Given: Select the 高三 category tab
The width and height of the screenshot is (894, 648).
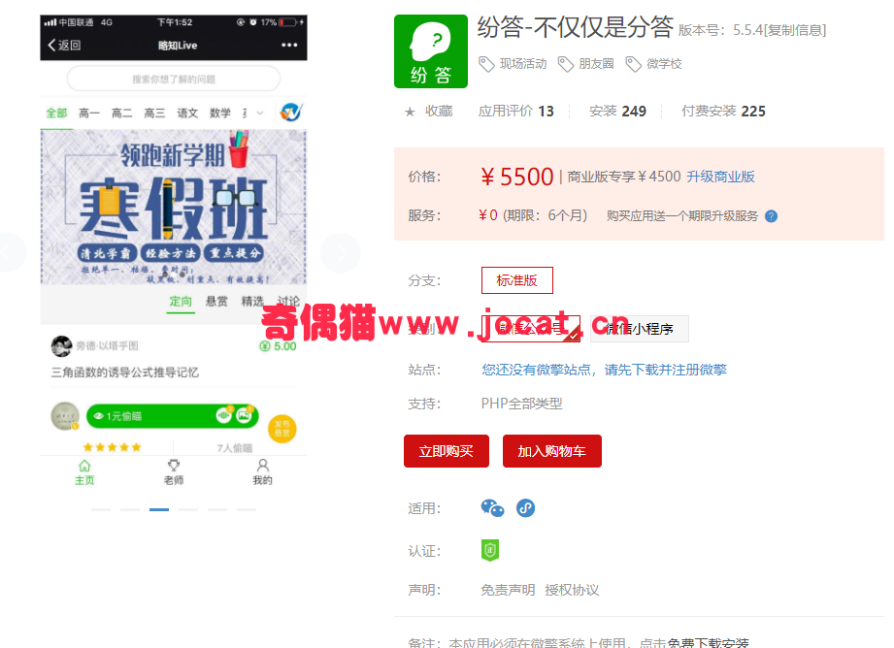Looking at the screenshot, I should (x=154, y=113).
